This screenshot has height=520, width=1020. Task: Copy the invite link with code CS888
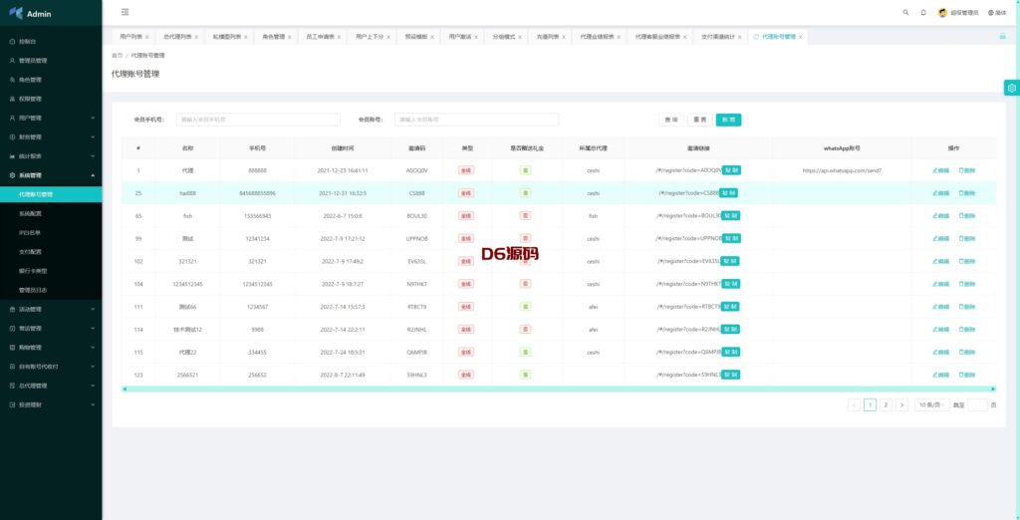pyautogui.click(x=728, y=193)
